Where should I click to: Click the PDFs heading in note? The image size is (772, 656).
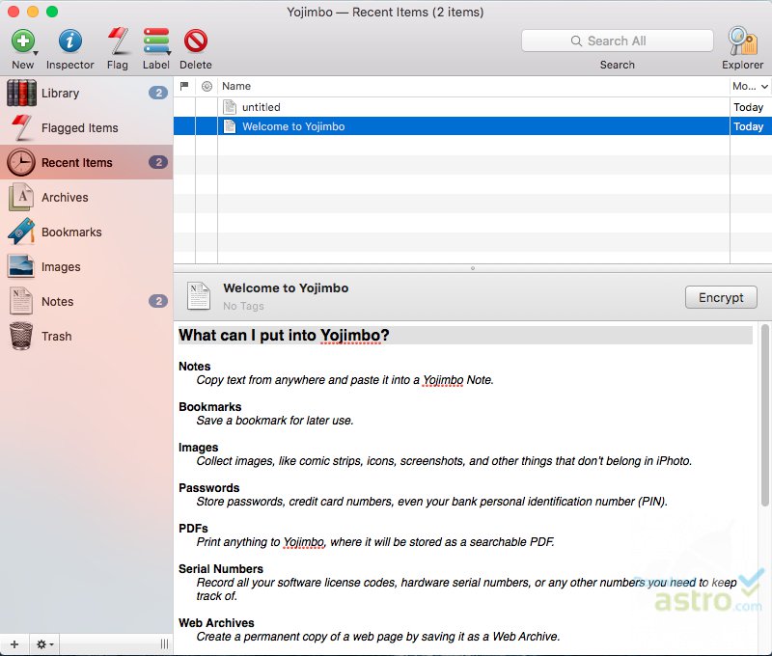pos(193,529)
